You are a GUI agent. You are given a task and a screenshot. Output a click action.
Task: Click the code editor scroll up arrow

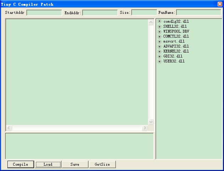[151, 22]
